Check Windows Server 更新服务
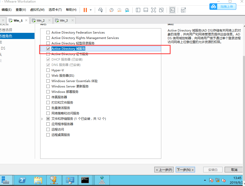 coord(48,86)
